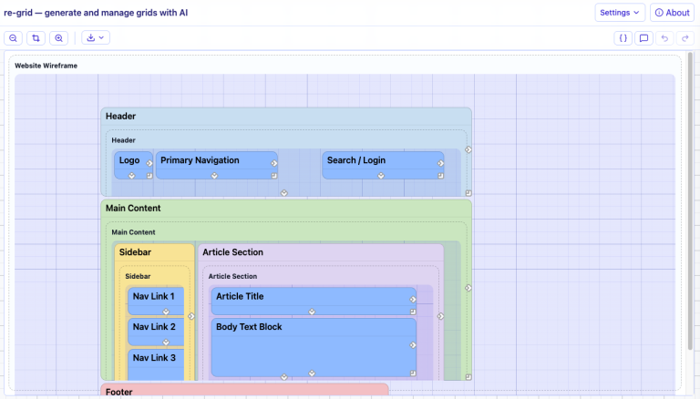This screenshot has width=700, height=399.
Task: Open the download export dropdown
Action: tap(96, 38)
